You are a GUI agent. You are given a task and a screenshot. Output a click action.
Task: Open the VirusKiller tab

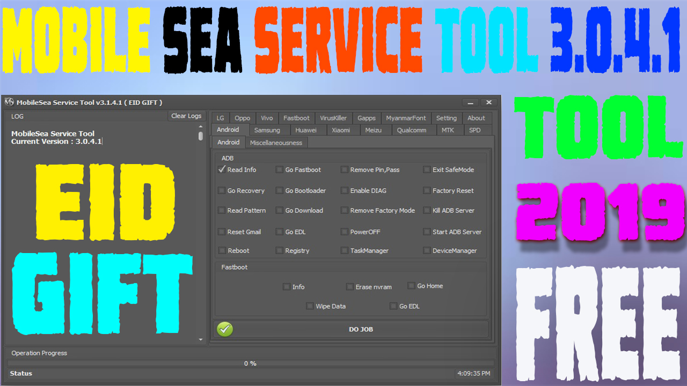(333, 118)
